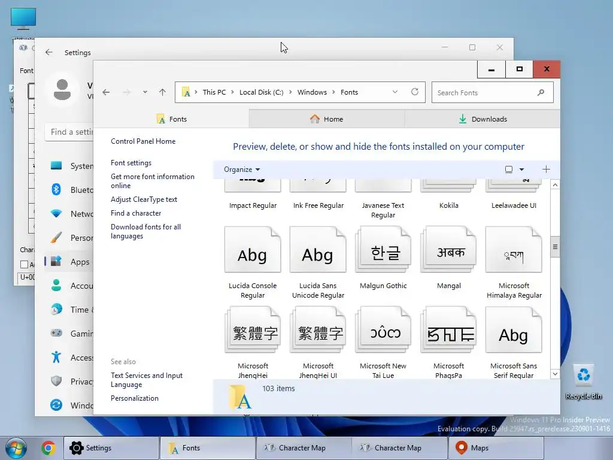Select Microsoft PhagsPa font

(448, 342)
